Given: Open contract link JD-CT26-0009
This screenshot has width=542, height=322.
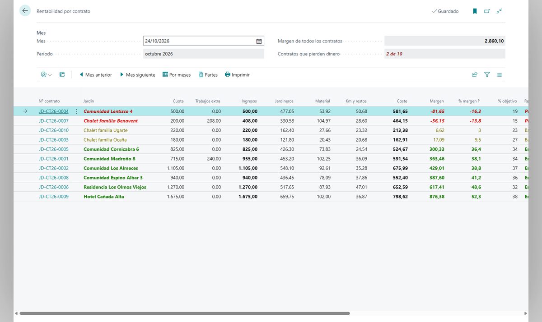Looking at the screenshot, I should point(54,197).
